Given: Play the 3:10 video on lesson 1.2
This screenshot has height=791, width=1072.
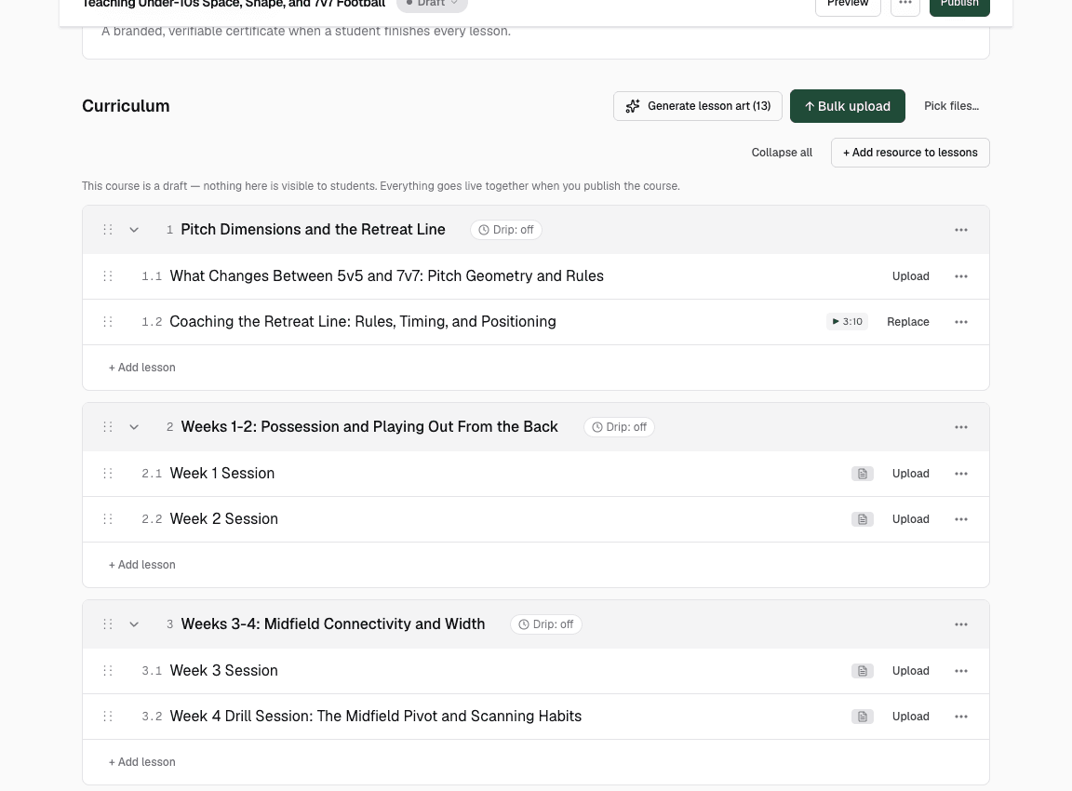Looking at the screenshot, I should coord(847,321).
